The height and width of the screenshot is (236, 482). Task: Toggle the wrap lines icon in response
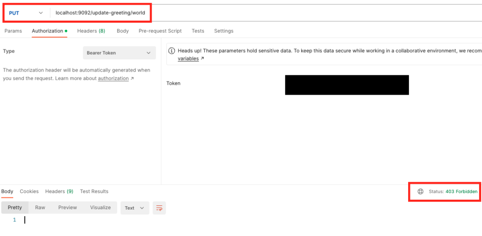click(x=159, y=208)
